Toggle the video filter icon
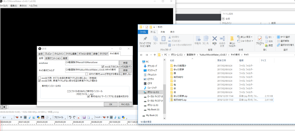This screenshot has height=131, width=295. [x=111, y=117]
